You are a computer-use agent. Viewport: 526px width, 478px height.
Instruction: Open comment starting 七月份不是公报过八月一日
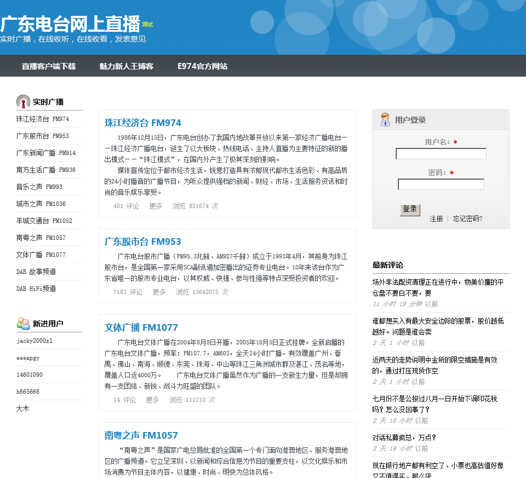(x=434, y=404)
